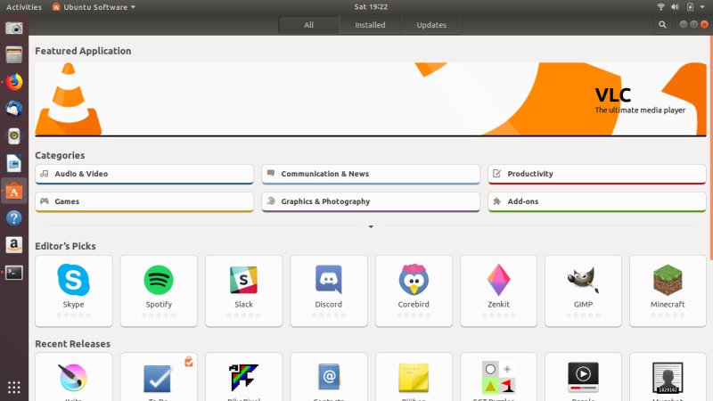Open Rhythmbox speaker icon in dock
Screen dimensions: 713x401
(x=14, y=136)
